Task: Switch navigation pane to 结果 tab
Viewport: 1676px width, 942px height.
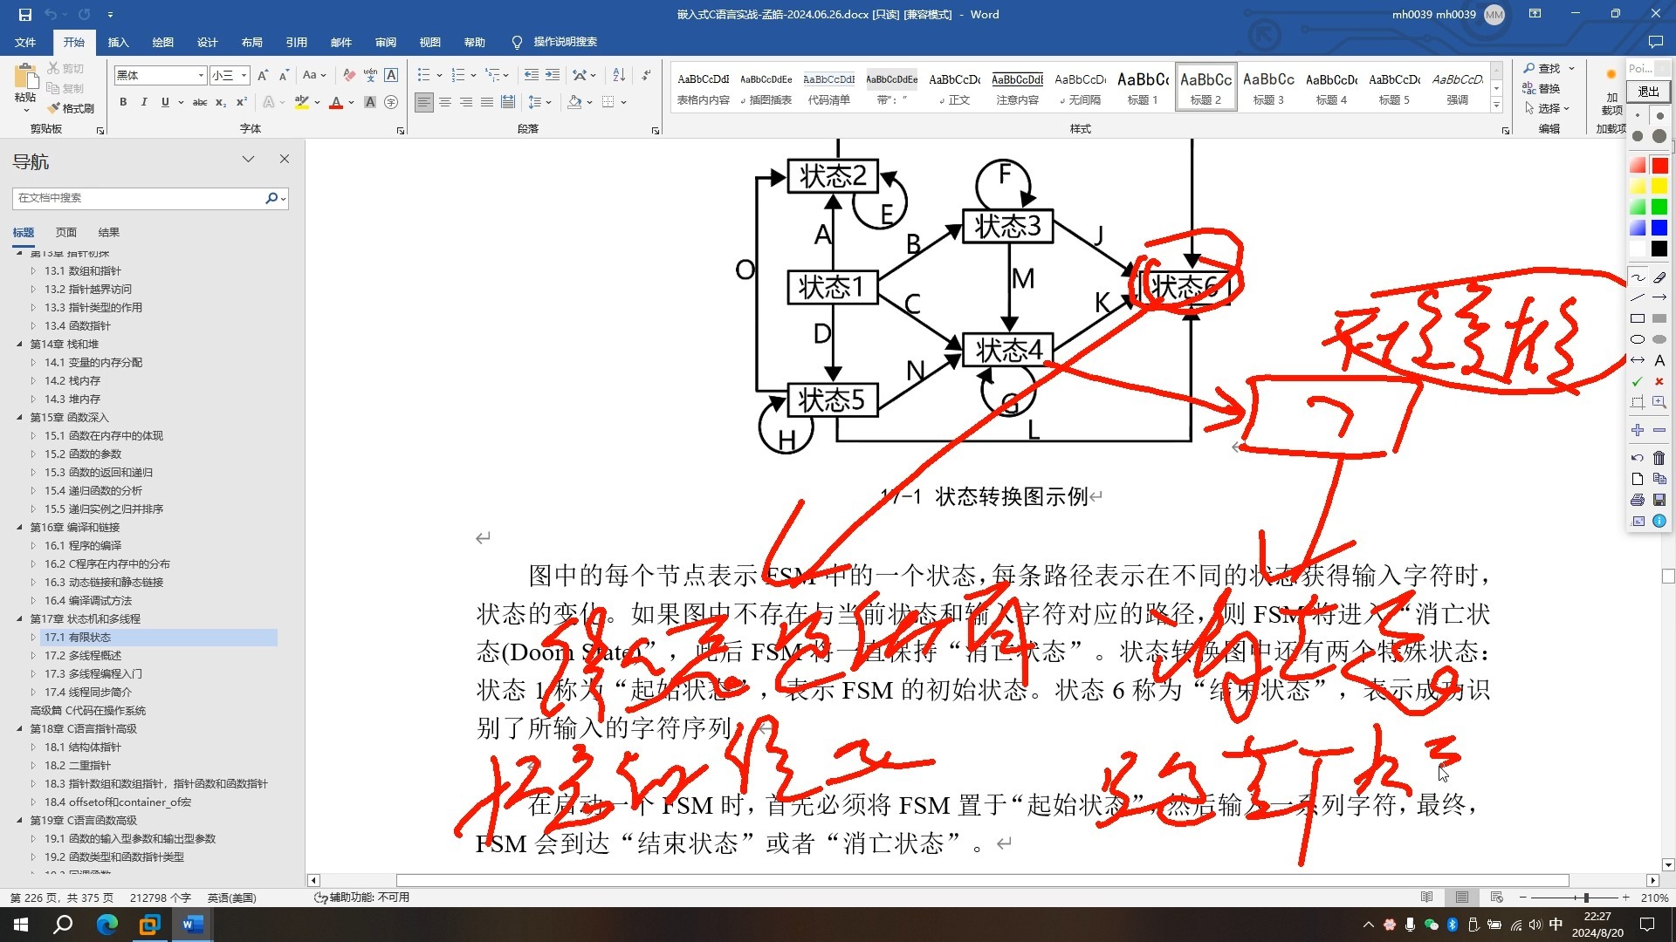Action: point(109,233)
